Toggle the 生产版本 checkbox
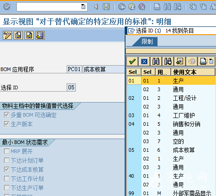This screenshot has width=216, height=196. pyautogui.click(x=6, y=124)
